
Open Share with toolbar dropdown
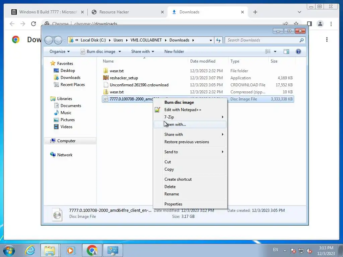point(143,52)
